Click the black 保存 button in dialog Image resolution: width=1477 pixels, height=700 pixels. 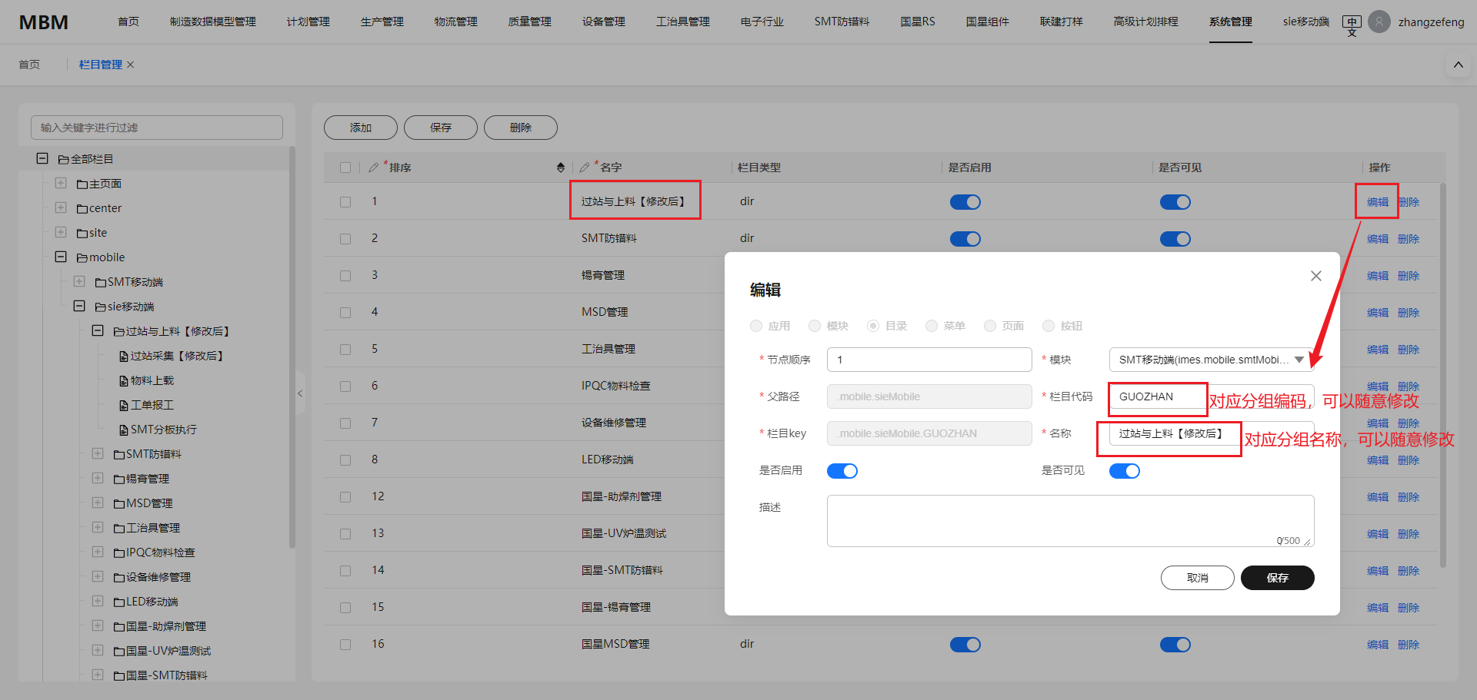tap(1278, 578)
